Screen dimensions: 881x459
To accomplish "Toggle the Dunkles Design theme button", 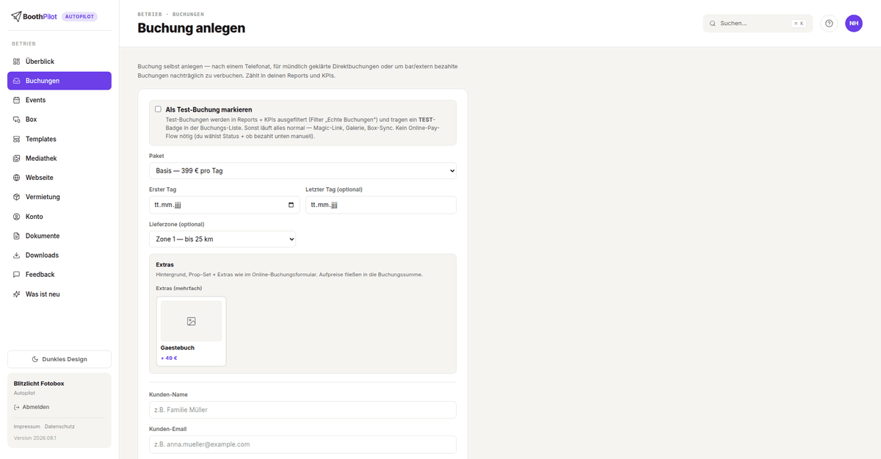I will coord(59,359).
